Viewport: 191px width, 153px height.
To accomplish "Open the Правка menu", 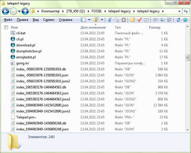I will tap(23, 20).
